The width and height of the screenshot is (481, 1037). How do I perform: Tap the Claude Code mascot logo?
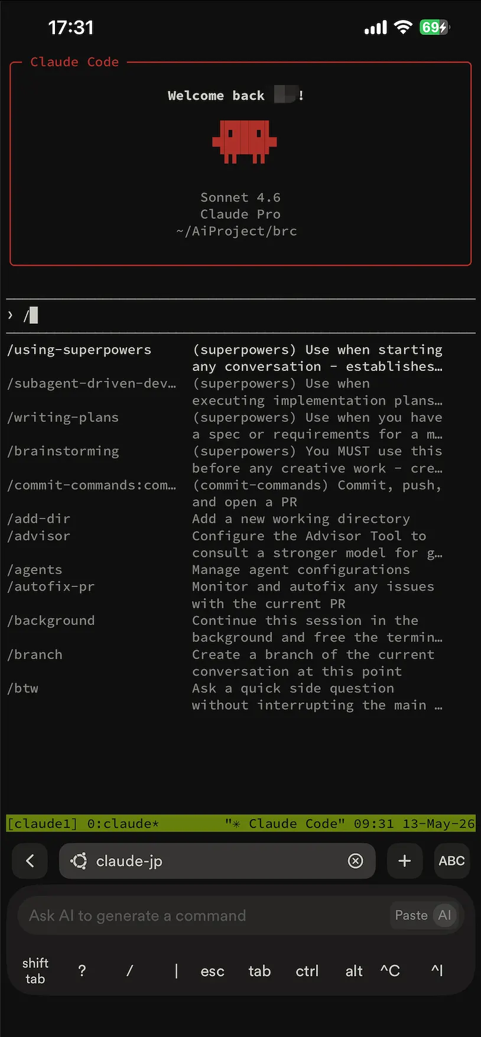(x=245, y=142)
